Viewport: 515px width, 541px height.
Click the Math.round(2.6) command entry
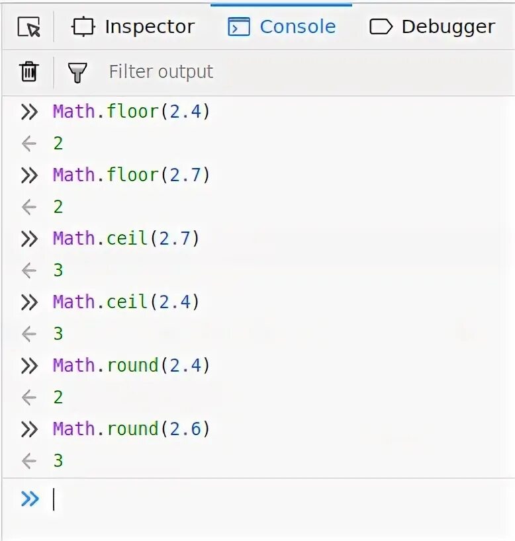tap(131, 429)
